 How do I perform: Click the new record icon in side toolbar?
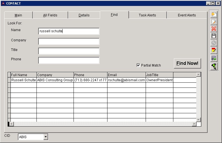[214, 14]
